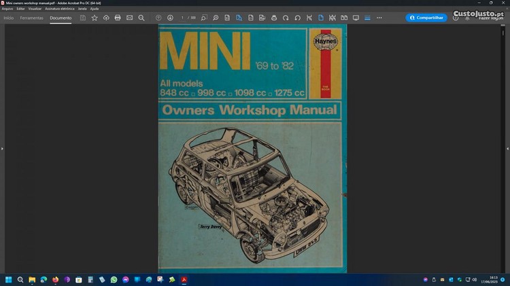The image size is (510, 286).
Task: Click the find text magnifier icon
Action: tap(141, 18)
